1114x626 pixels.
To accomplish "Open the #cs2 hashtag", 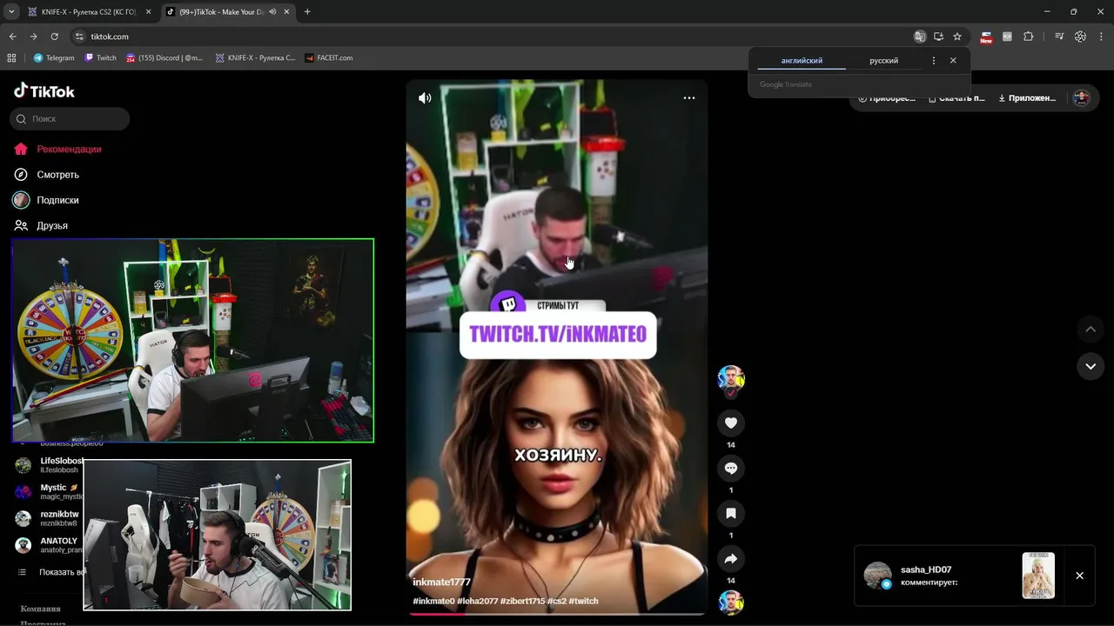I will (557, 601).
